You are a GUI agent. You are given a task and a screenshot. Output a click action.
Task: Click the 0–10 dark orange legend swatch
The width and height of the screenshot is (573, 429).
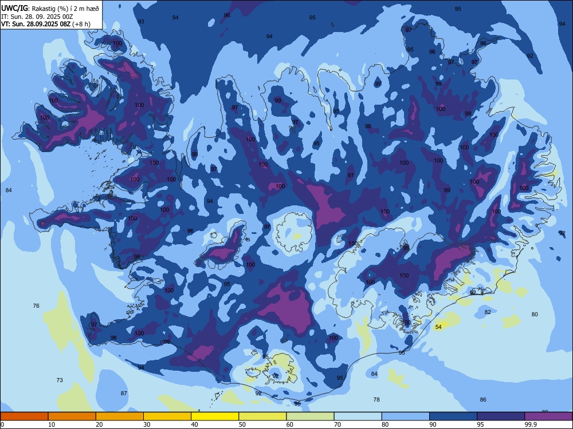tap(24, 416)
